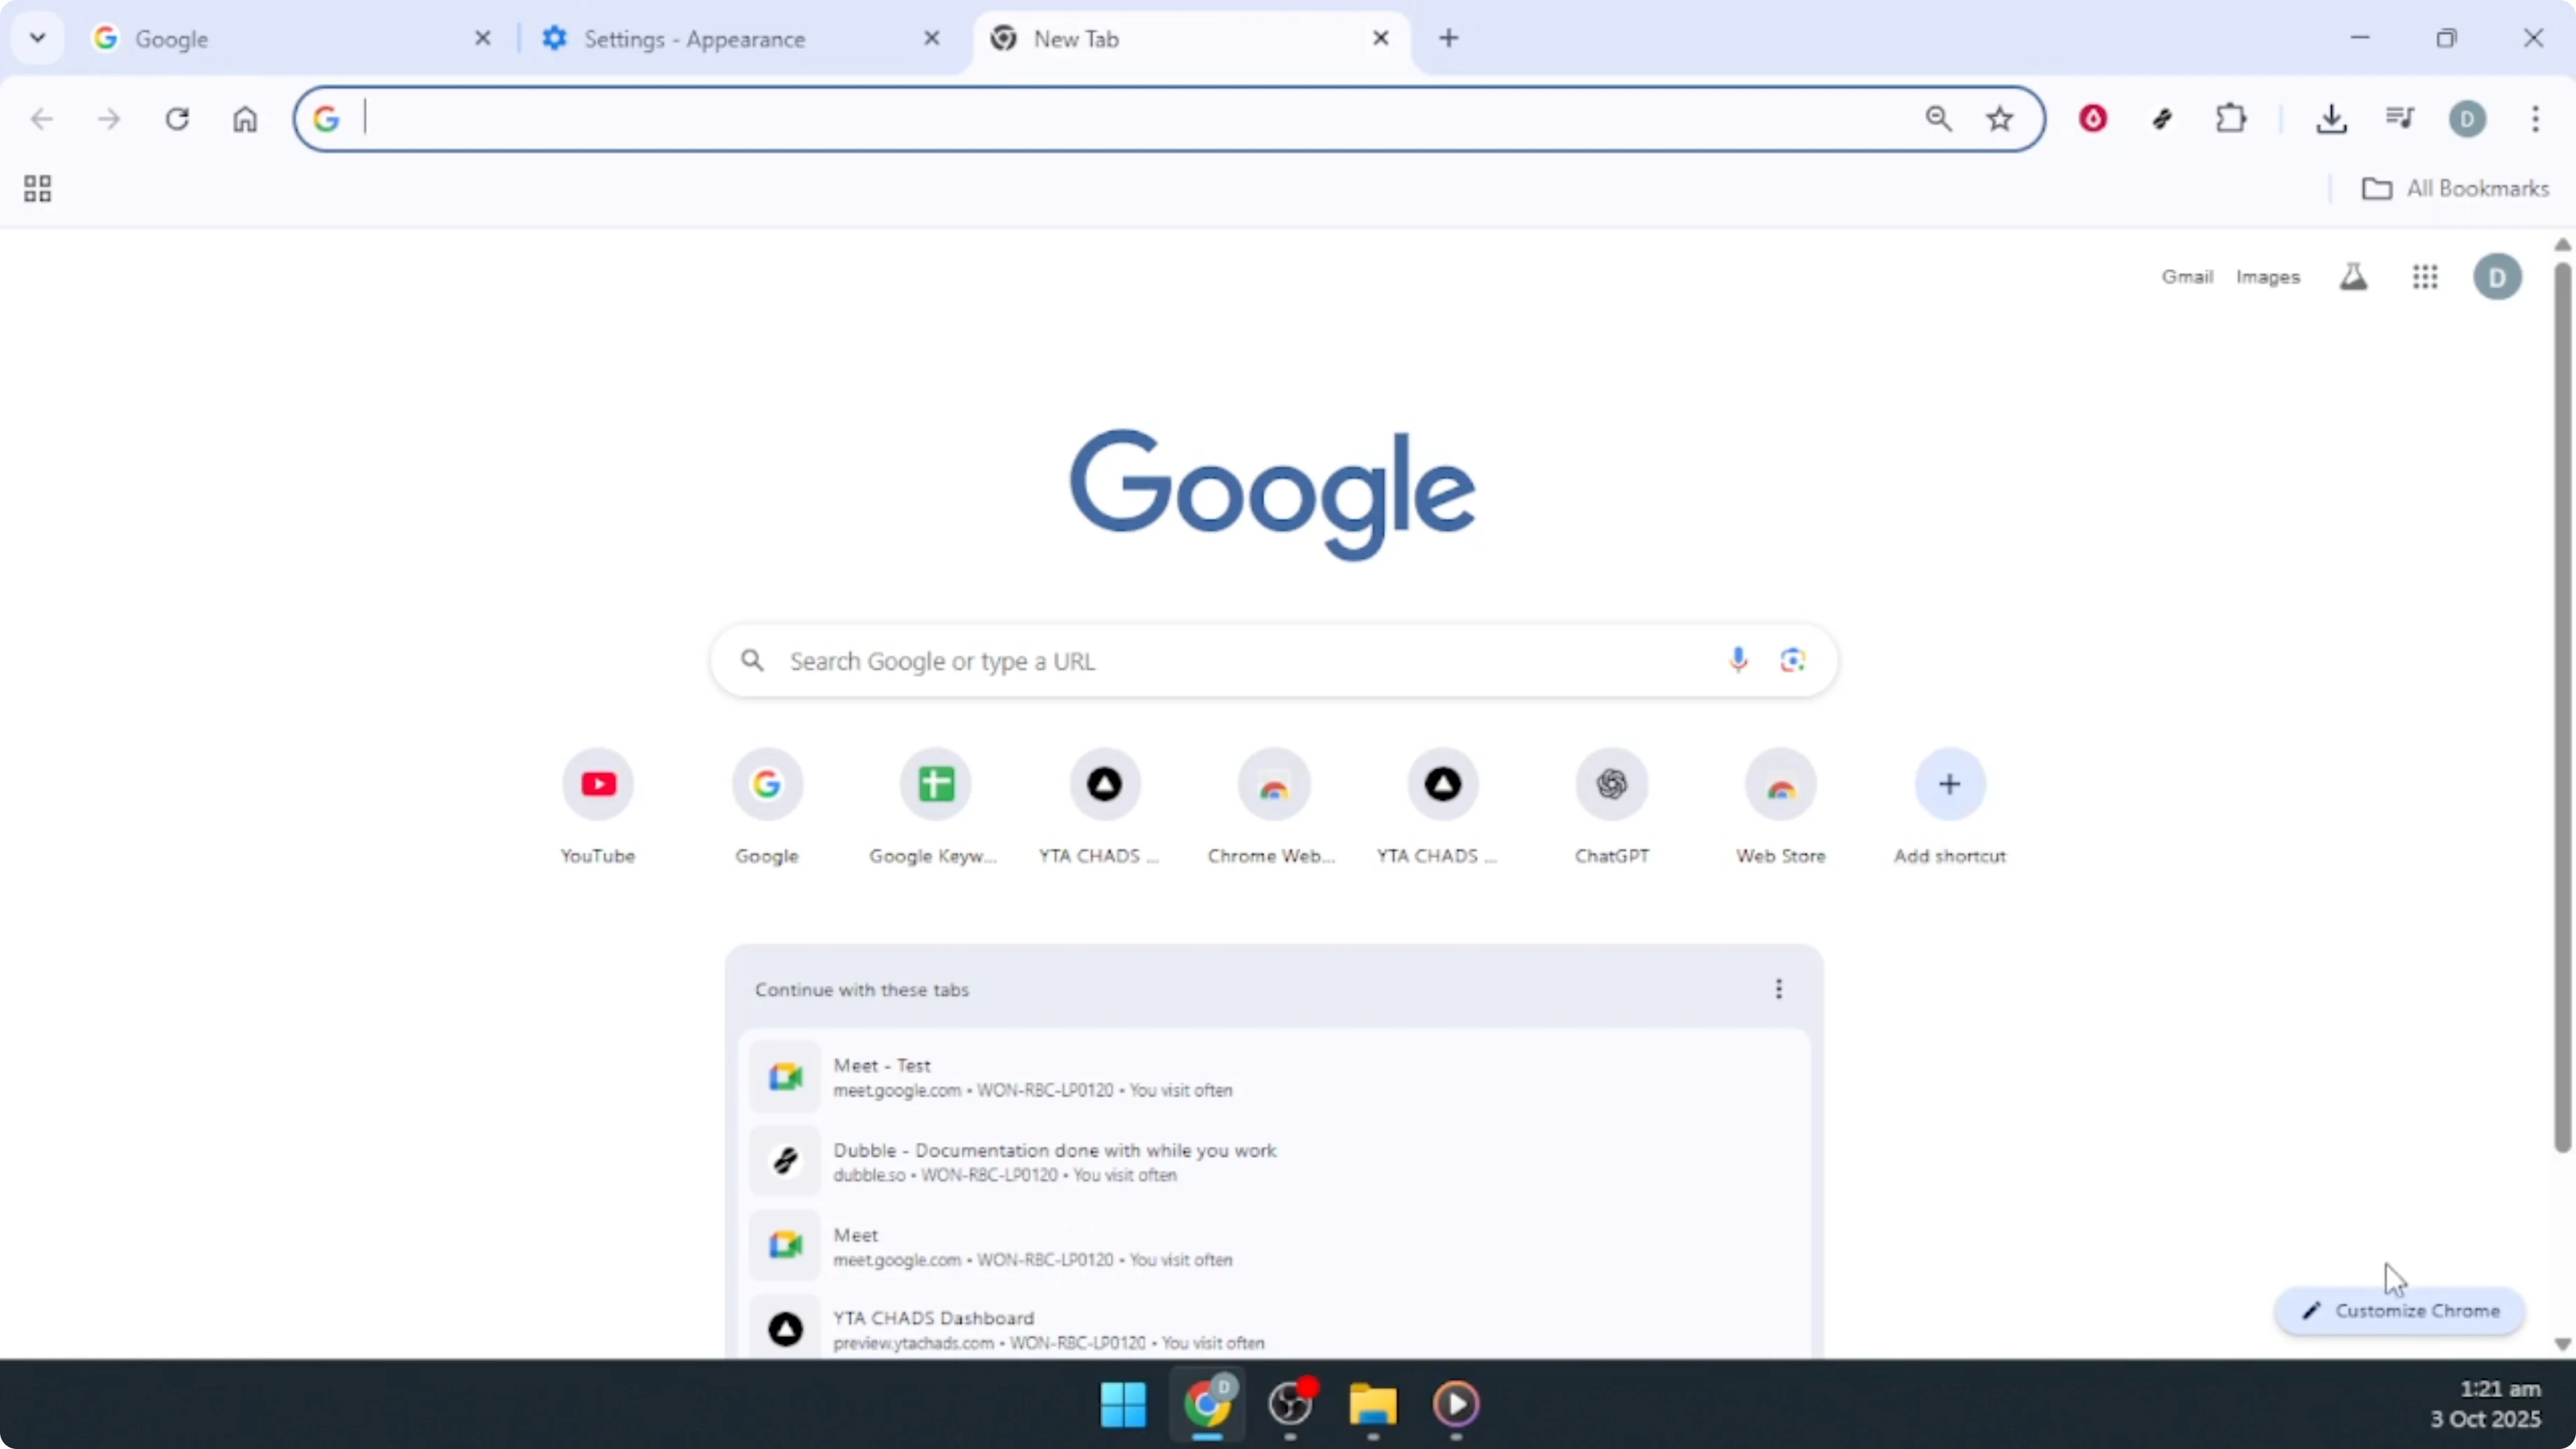Open options for Continue with these tabs

click(1779, 989)
